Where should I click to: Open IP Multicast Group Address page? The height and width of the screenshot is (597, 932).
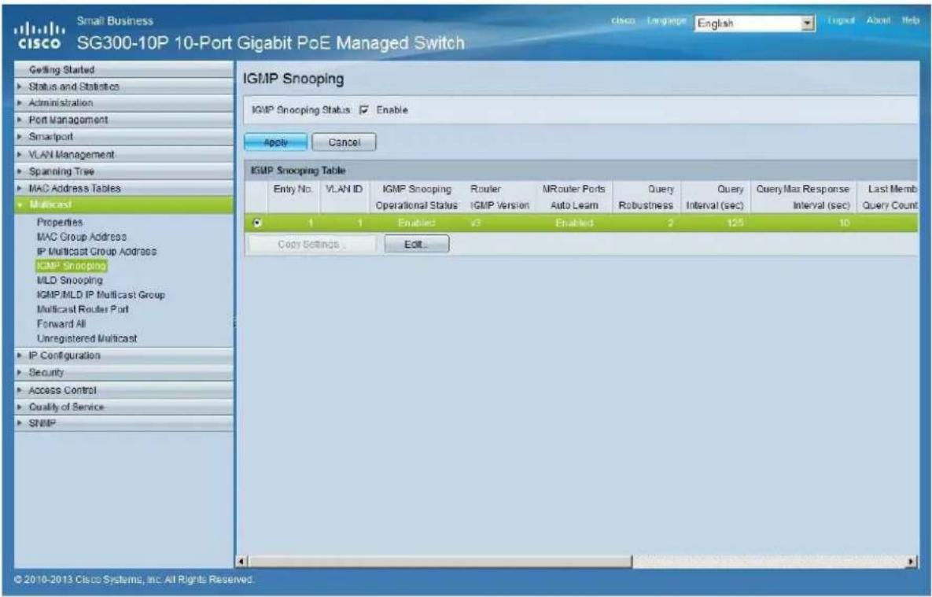(96, 252)
